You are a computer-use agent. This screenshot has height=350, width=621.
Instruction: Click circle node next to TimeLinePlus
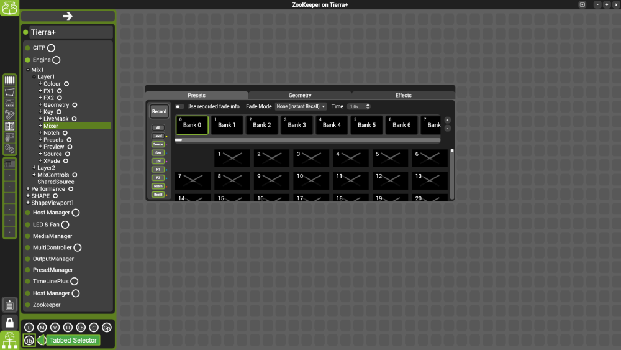75,282
